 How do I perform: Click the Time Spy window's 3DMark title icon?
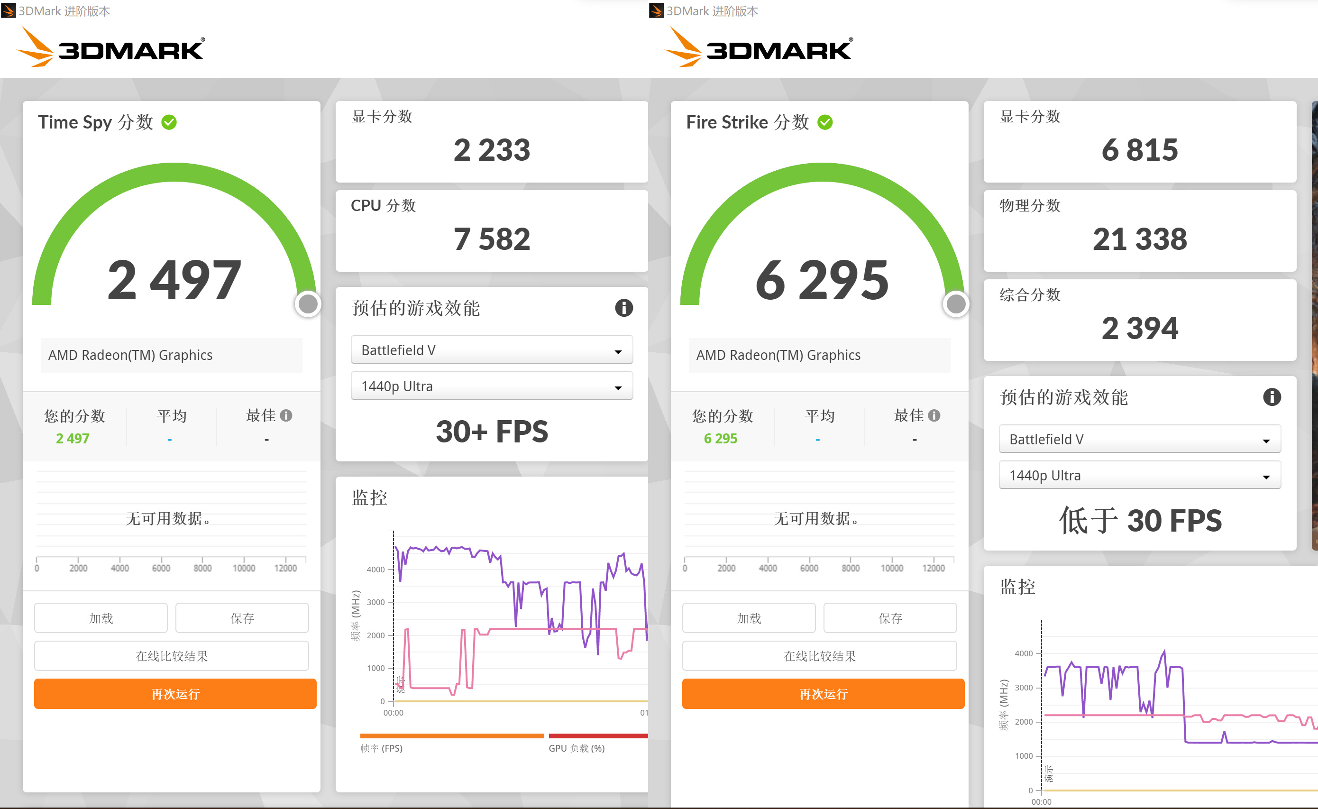tap(9, 11)
